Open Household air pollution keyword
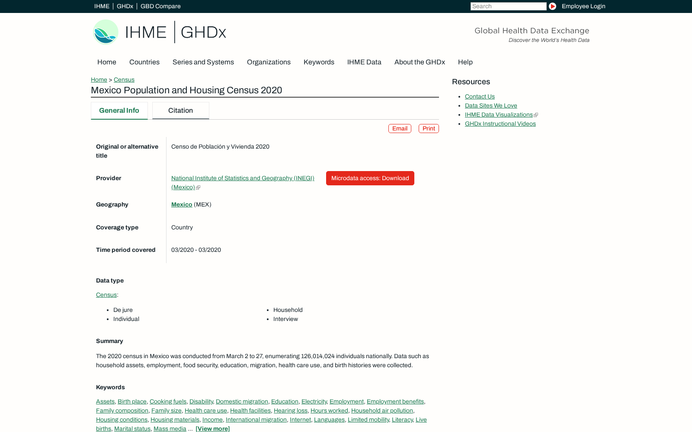This screenshot has width=692, height=432. [382, 410]
